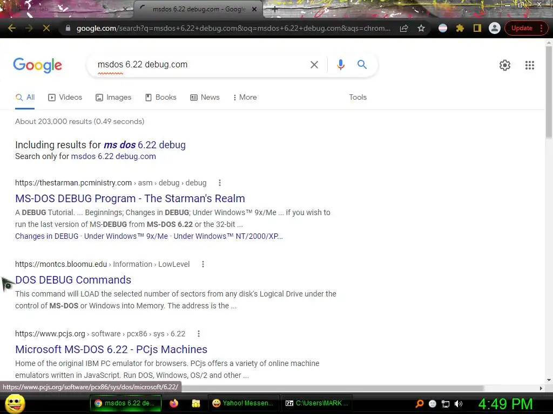
Task: Click the horizontal scrollbar at page bottom
Action: (332, 388)
